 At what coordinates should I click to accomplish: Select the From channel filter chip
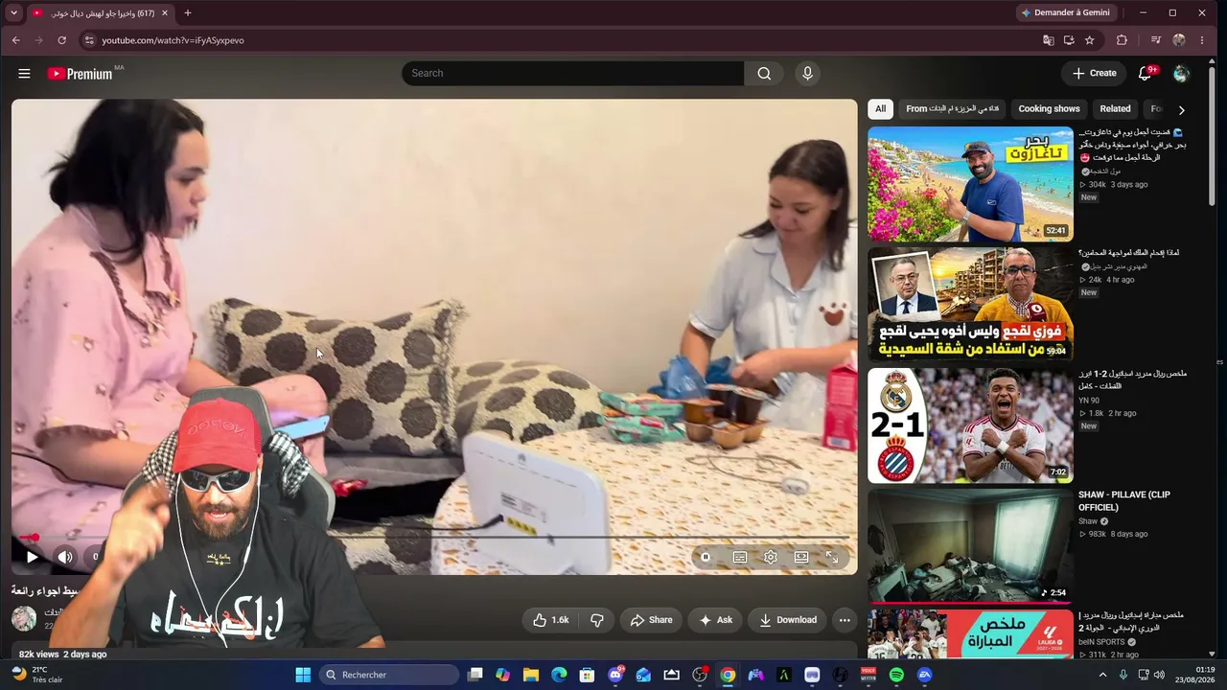[x=953, y=109]
